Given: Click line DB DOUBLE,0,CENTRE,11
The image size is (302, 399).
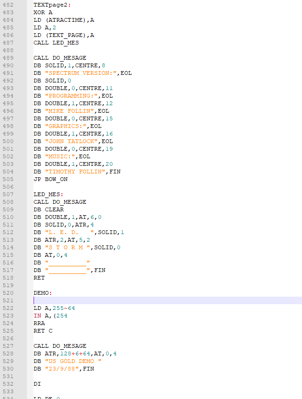Looking at the screenshot, I should pos(73,88).
